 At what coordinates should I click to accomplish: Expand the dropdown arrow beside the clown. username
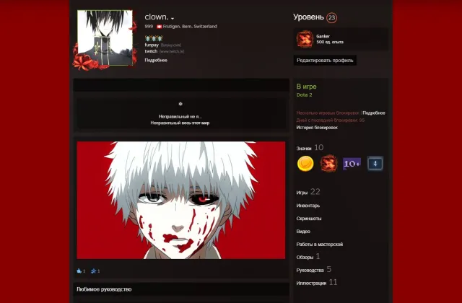173,19
